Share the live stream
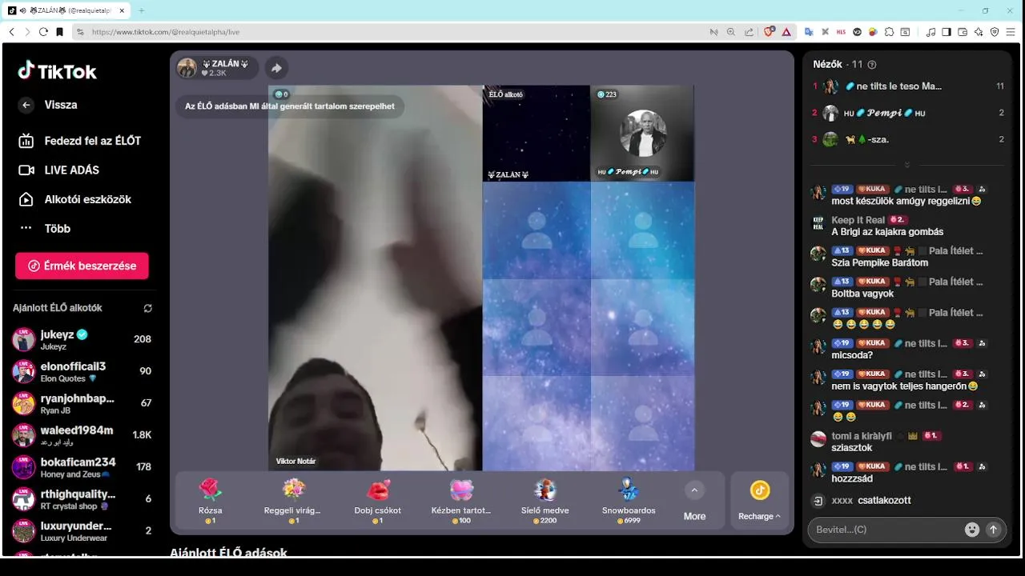 coord(276,68)
